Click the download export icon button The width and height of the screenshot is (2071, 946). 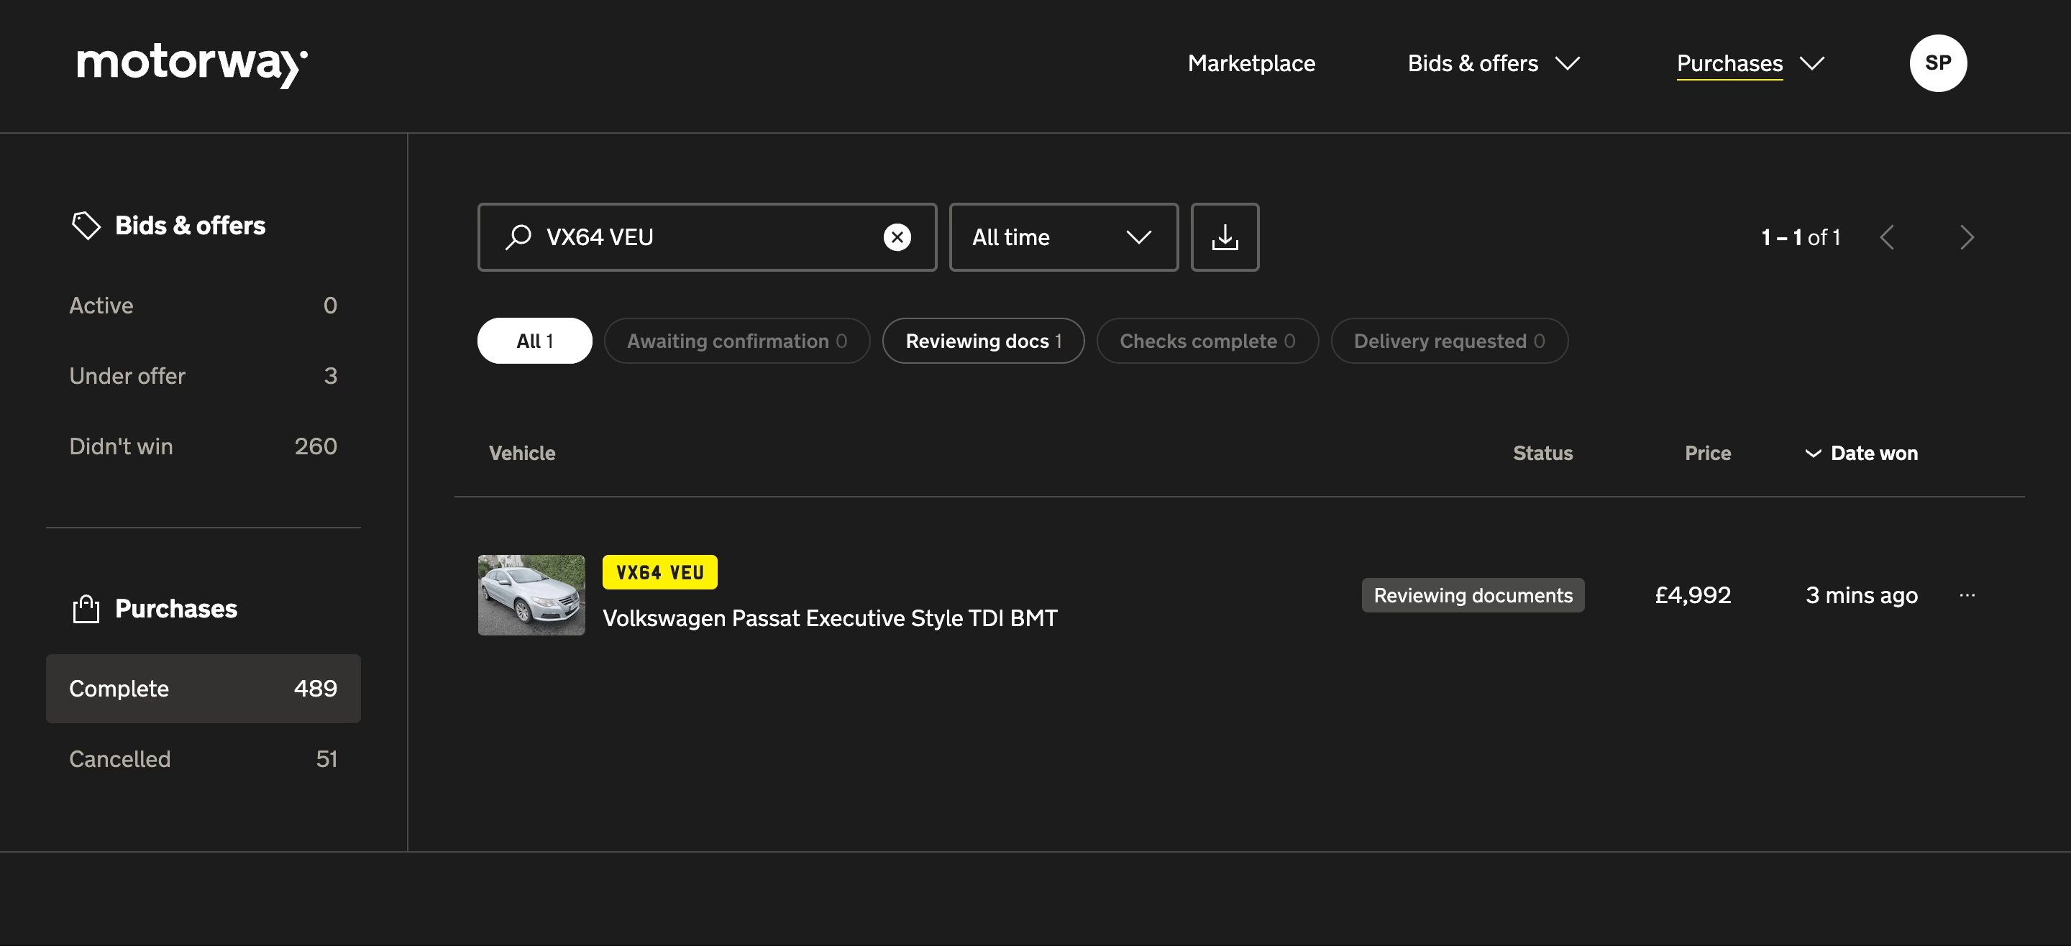click(x=1224, y=237)
